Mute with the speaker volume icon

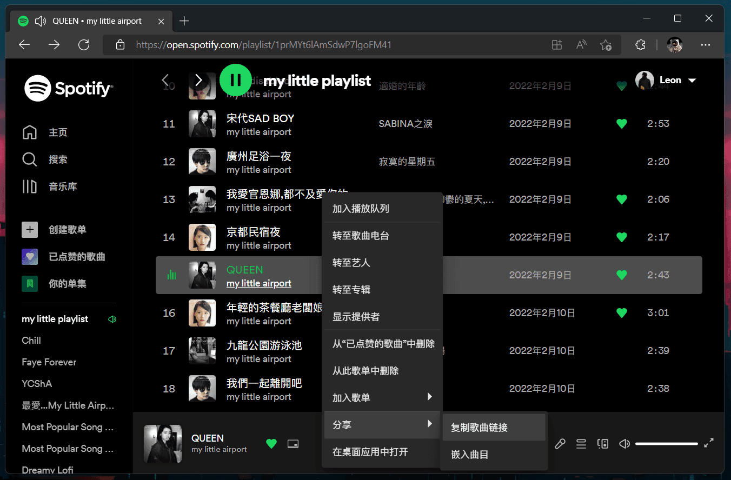(624, 444)
